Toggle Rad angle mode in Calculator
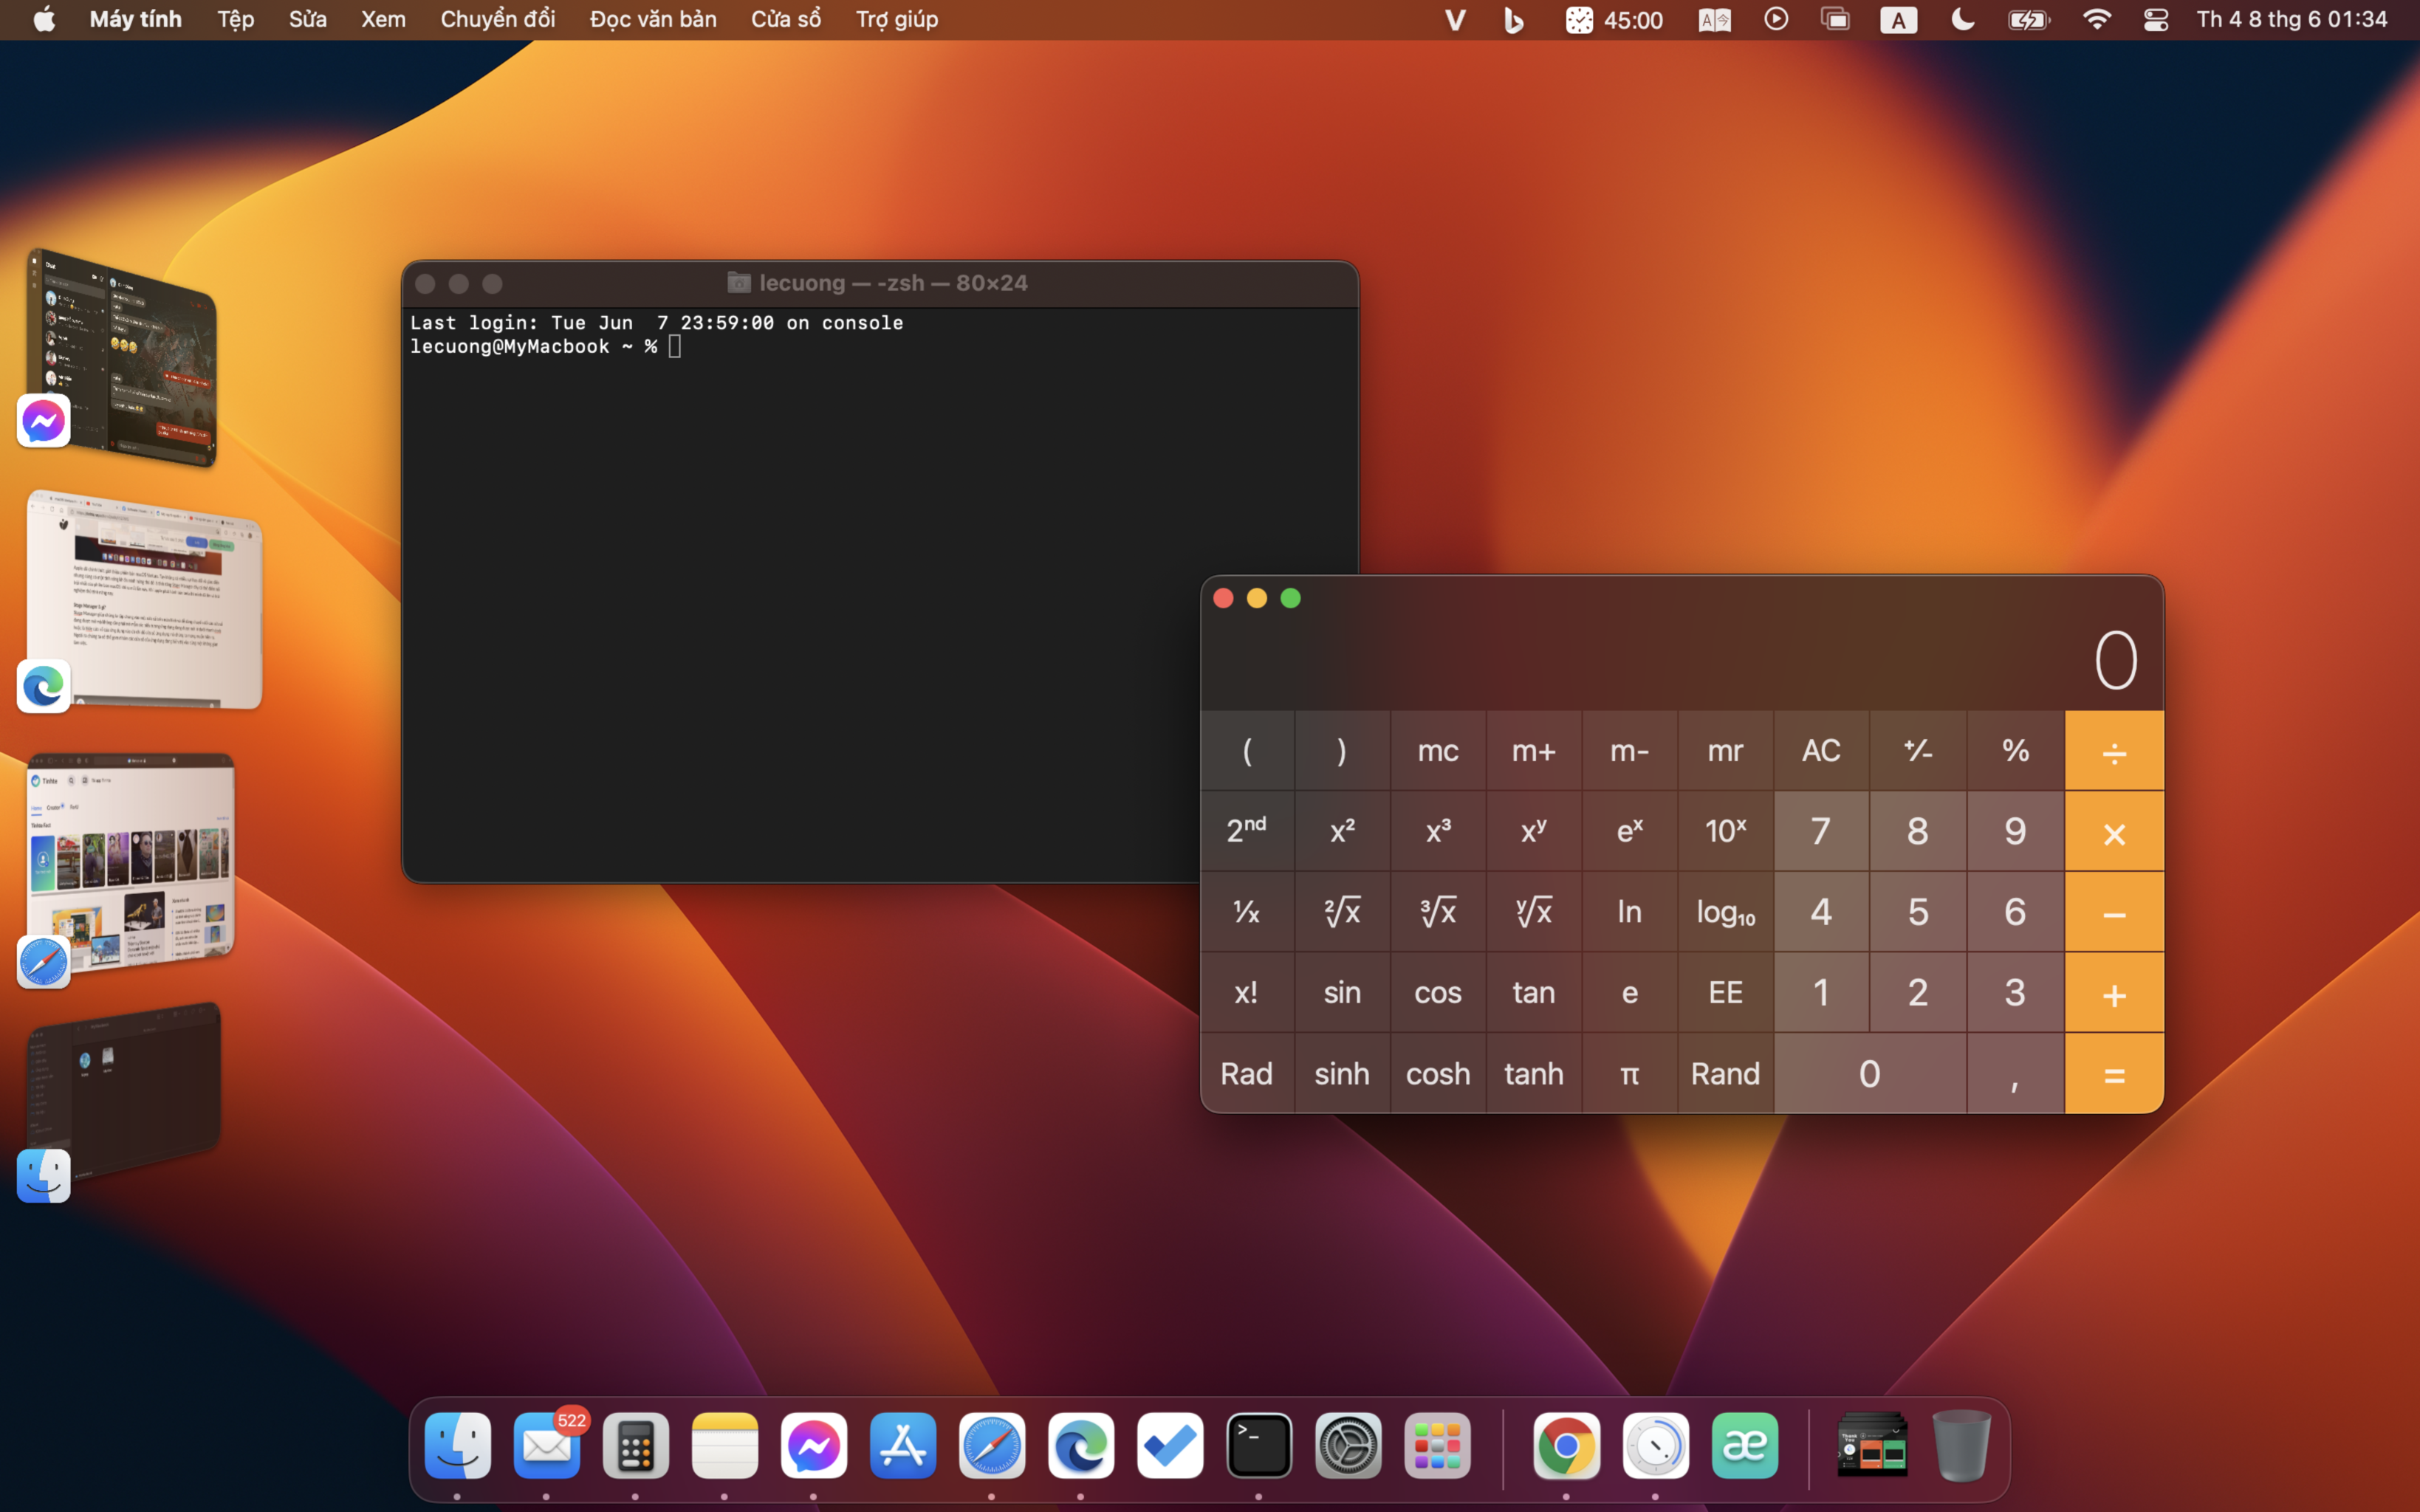2420x1512 pixels. pyautogui.click(x=1246, y=1073)
